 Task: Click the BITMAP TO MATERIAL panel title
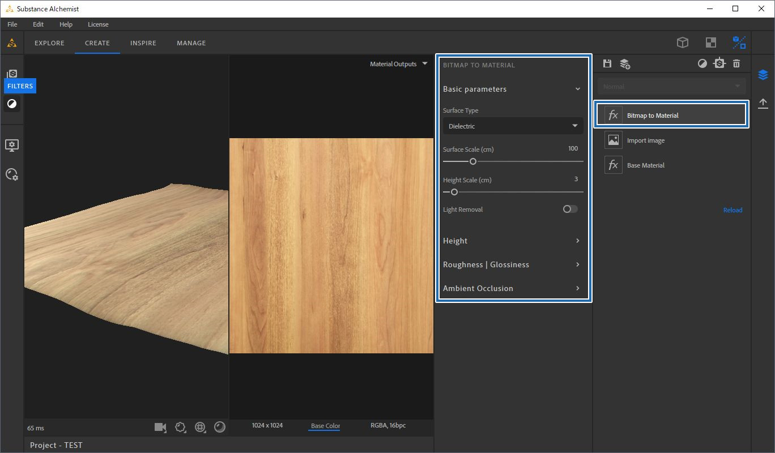coord(479,65)
